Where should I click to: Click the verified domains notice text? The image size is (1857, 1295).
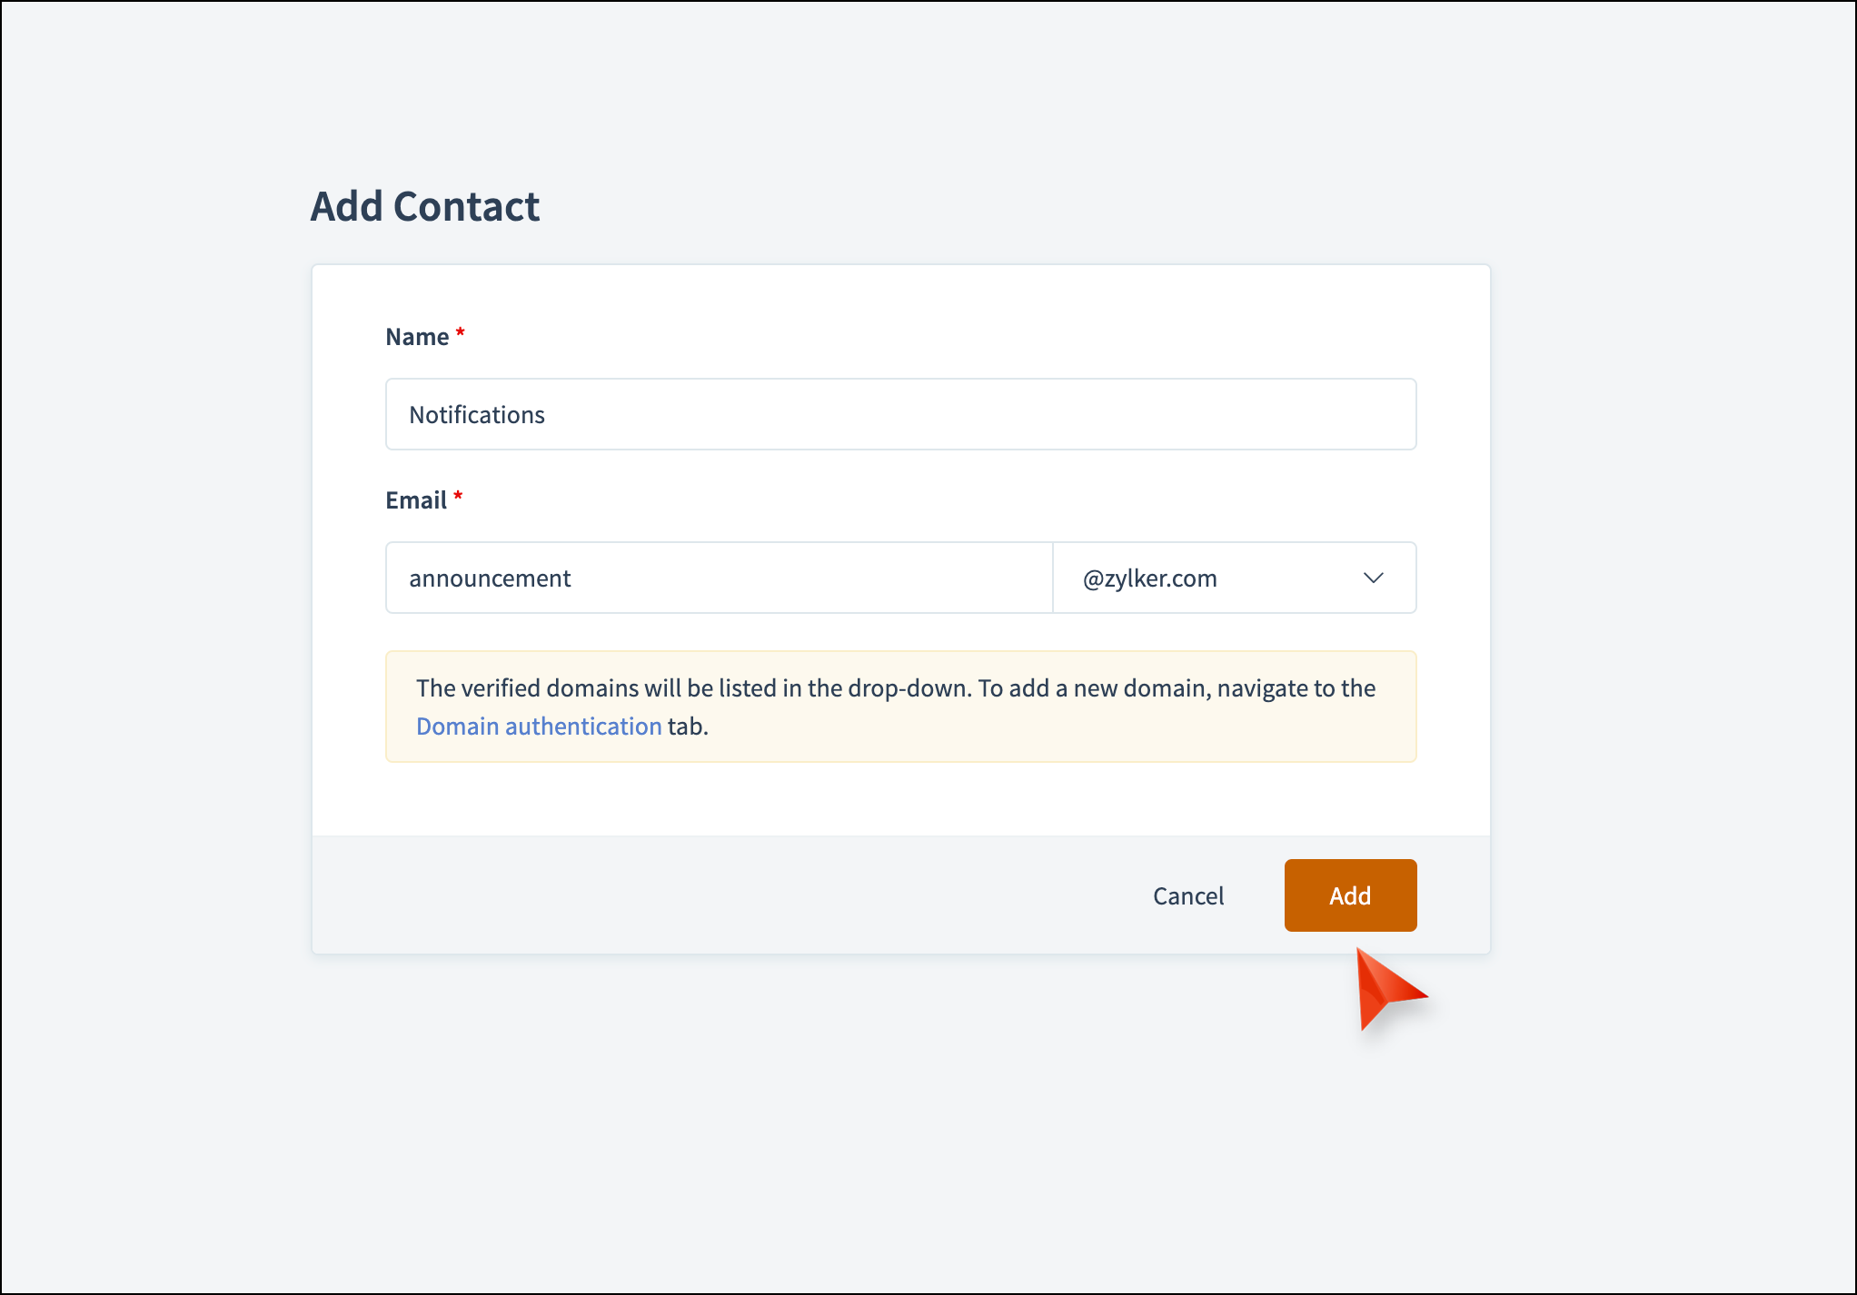[895, 688]
